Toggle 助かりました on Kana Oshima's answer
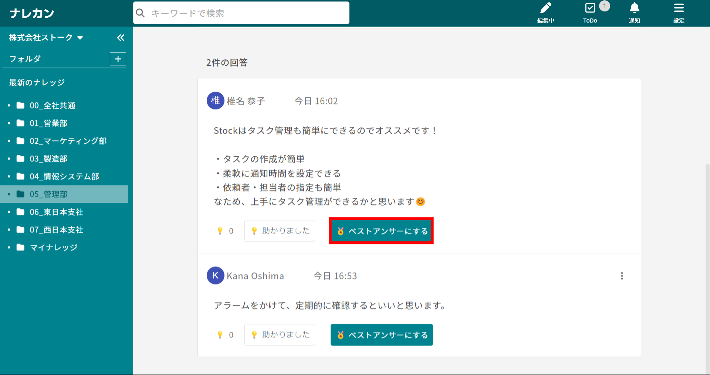Viewport: 710px width, 375px height. [x=280, y=335]
